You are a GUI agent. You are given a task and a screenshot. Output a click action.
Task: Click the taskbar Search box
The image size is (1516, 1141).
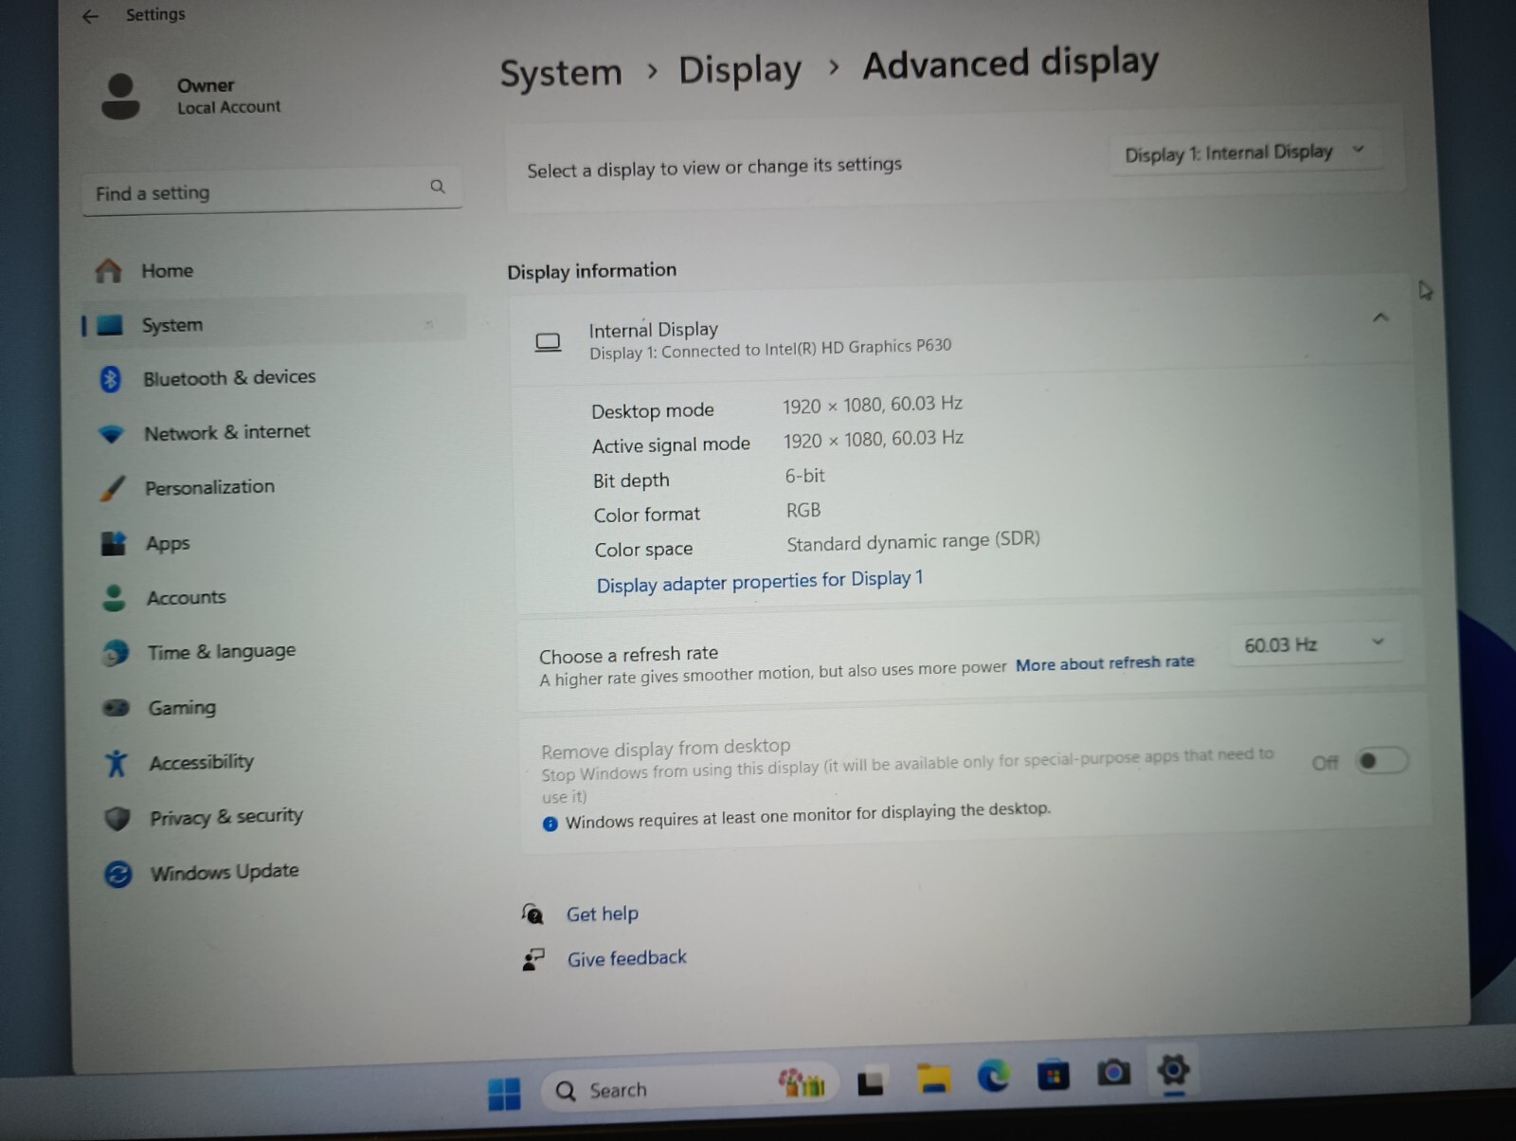click(x=688, y=1088)
